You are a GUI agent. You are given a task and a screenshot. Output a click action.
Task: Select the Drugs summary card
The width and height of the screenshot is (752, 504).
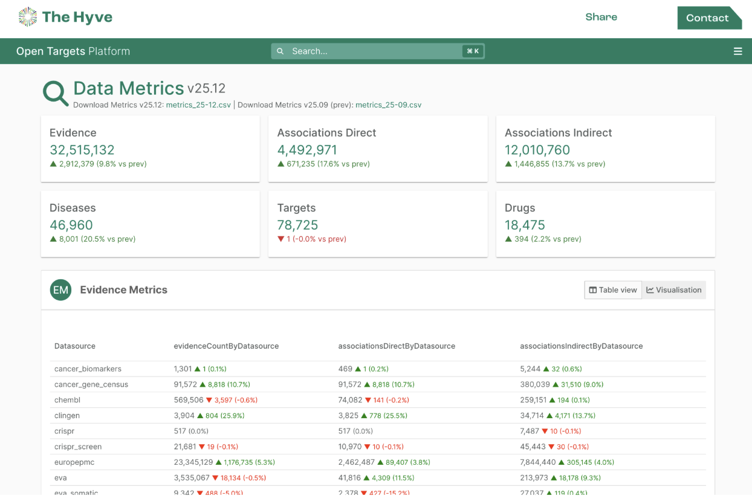click(606, 224)
